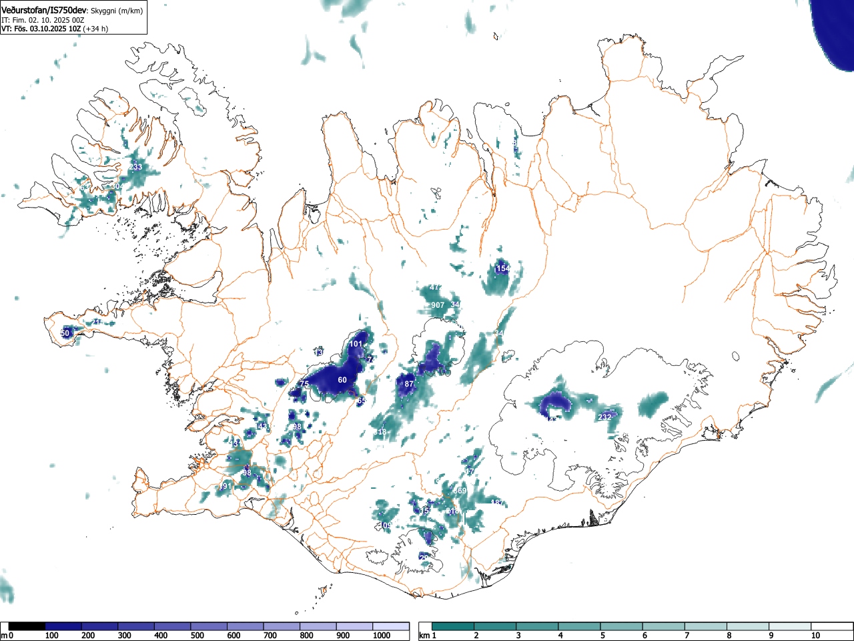Click the map value "907" north of Hofsjökull
This screenshot has height=641, width=854.
(x=438, y=304)
